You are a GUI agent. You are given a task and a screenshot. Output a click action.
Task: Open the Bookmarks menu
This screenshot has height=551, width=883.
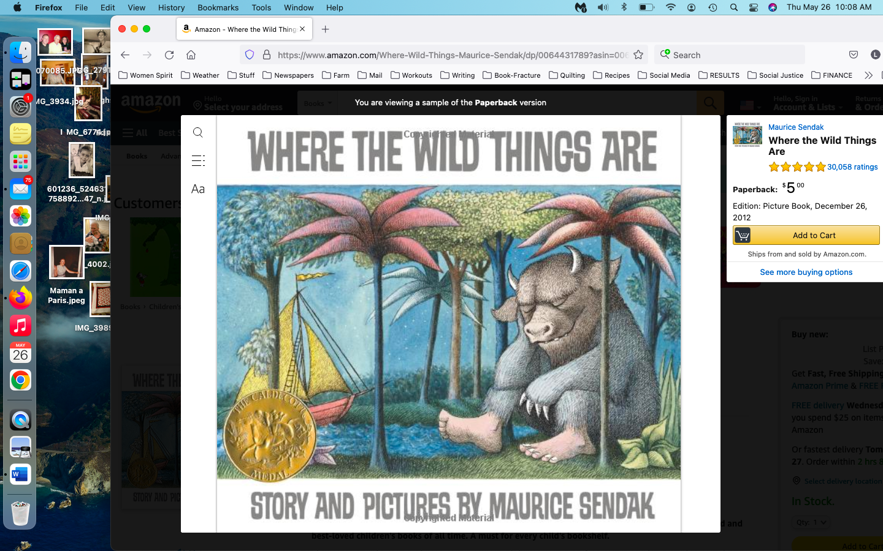pyautogui.click(x=218, y=7)
